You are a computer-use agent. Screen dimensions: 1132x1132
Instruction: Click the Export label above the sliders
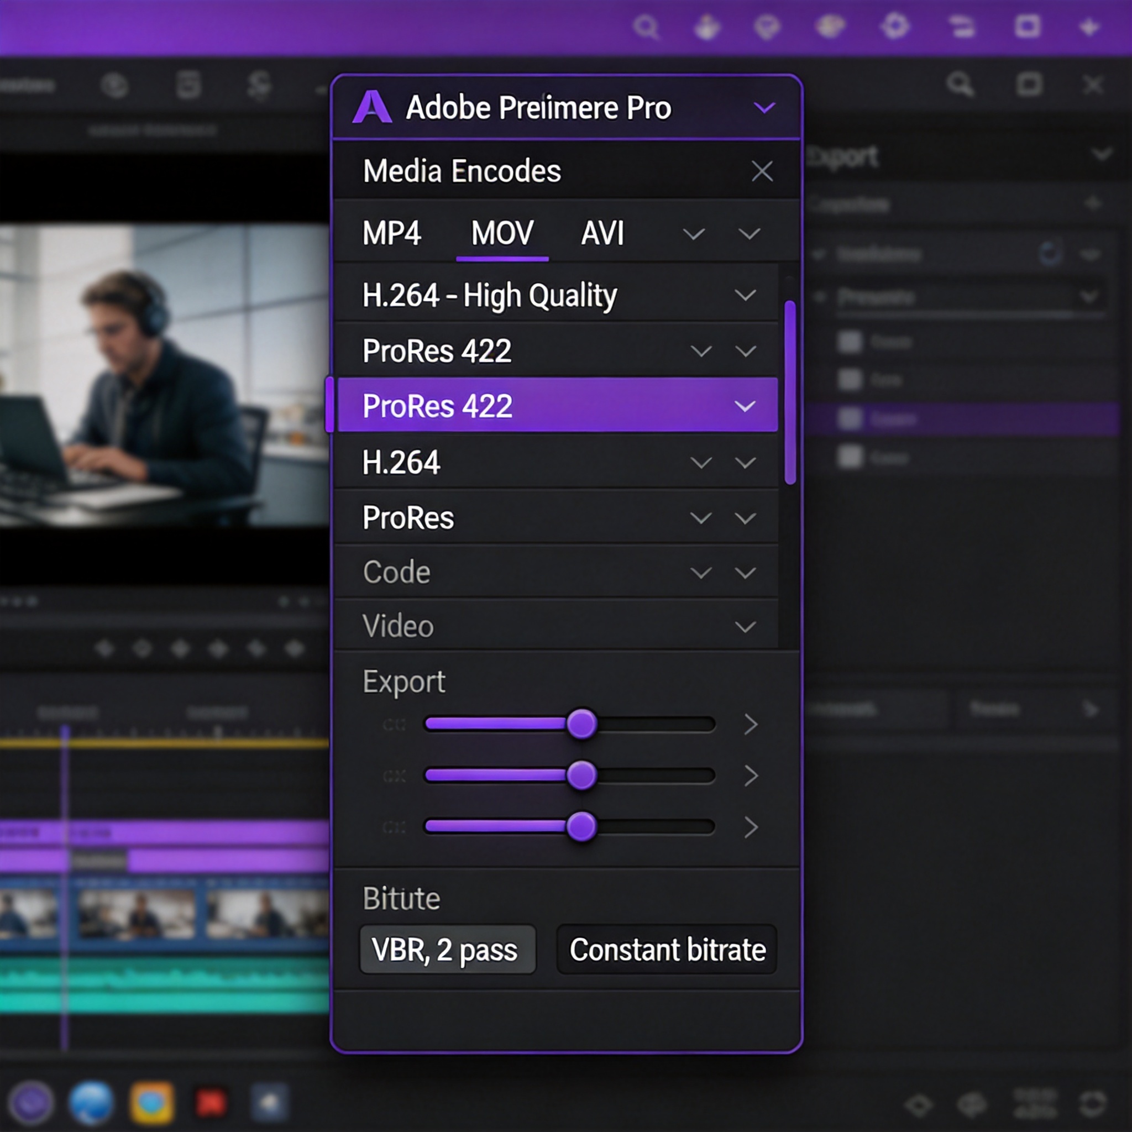[403, 682]
